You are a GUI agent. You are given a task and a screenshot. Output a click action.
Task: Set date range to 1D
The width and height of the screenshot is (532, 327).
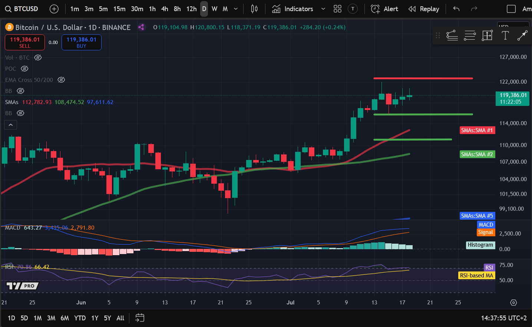[x=11, y=318]
